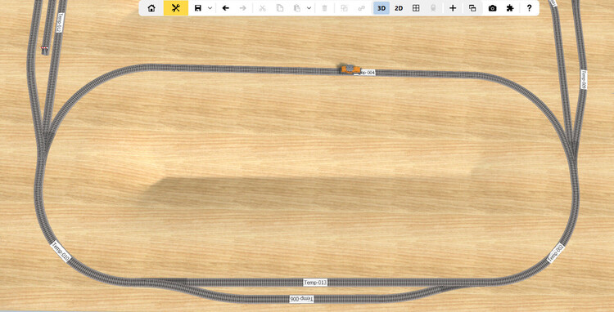Viewport: 614px width, 312px height.
Task: Delete selection with the trash icon
Action: [324, 8]
